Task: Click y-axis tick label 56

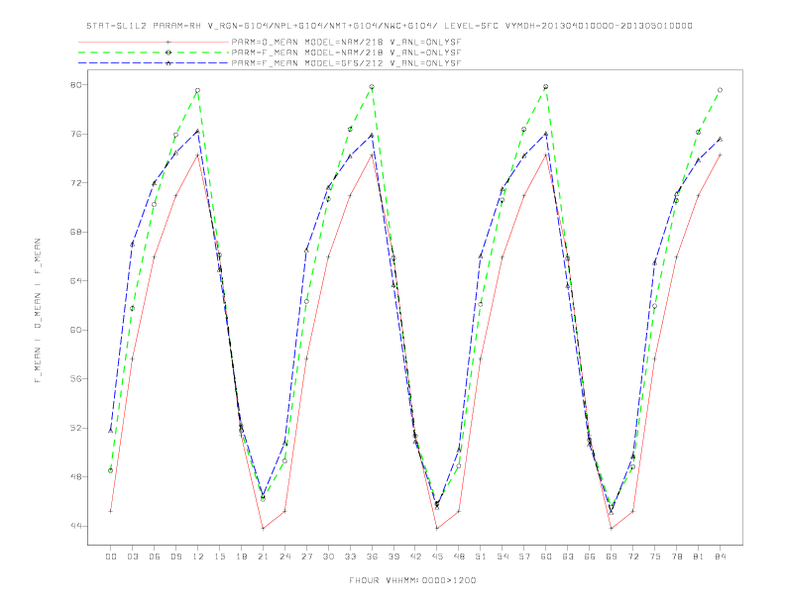Action: click(75, 379)
